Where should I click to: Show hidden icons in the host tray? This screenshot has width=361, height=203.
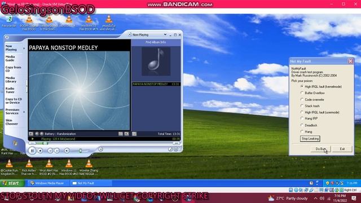point(315,198)
